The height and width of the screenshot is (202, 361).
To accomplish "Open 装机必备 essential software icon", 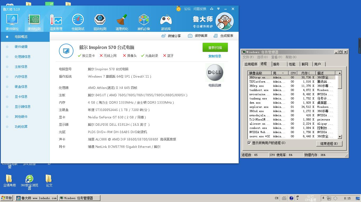I will [x=144, y=22].
